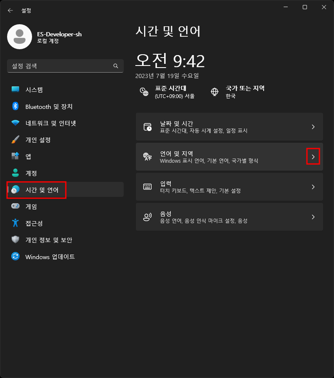Viewport: 334px width, 378px height.
Task: Open 국가 또는 지역 한국
Action: (237, 92)
